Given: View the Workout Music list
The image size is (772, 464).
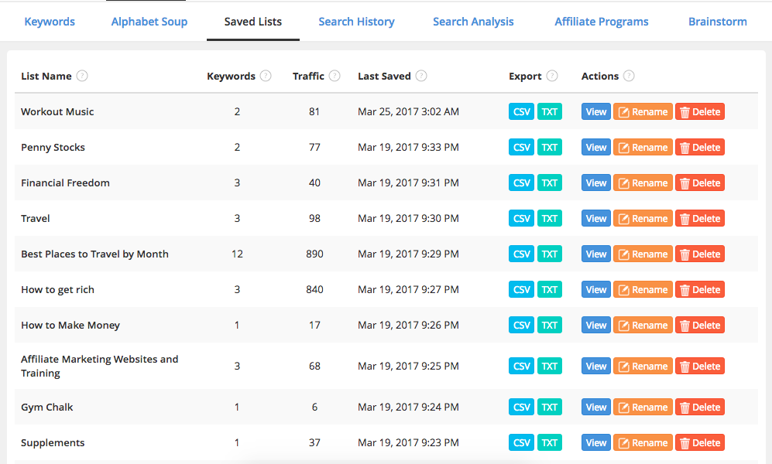Looking at the screenshot, I should click(595, 111).
